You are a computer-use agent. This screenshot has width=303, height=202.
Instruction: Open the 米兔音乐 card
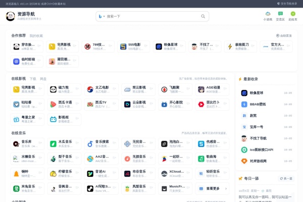click(x=27, y=188)
